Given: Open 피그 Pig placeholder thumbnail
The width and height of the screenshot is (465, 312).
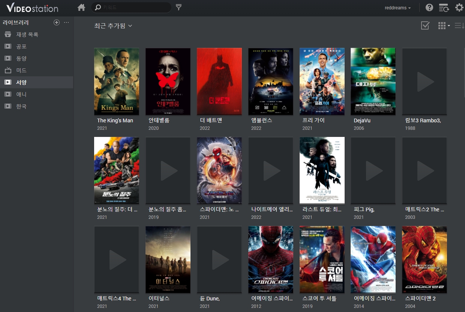Looking at the screenshot, I should pyautogui.click(x=373, y=170).
